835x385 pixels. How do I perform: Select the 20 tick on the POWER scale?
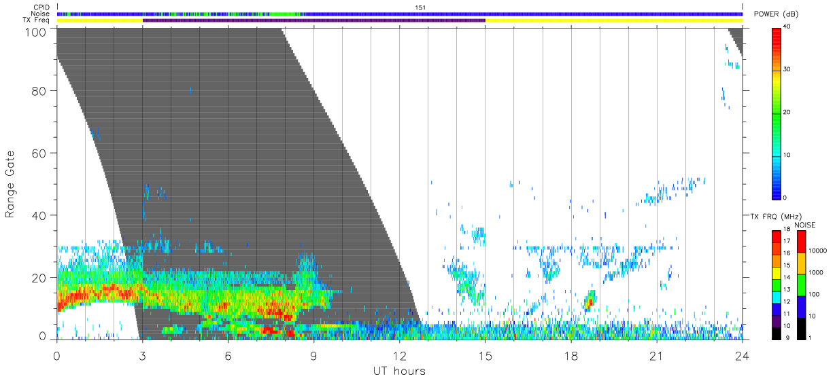pos(787,112)
